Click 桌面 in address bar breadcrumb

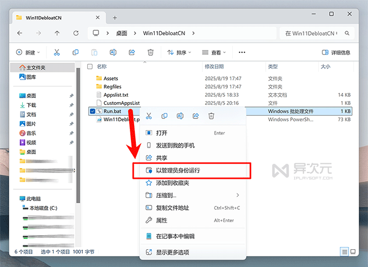point(122,34)
